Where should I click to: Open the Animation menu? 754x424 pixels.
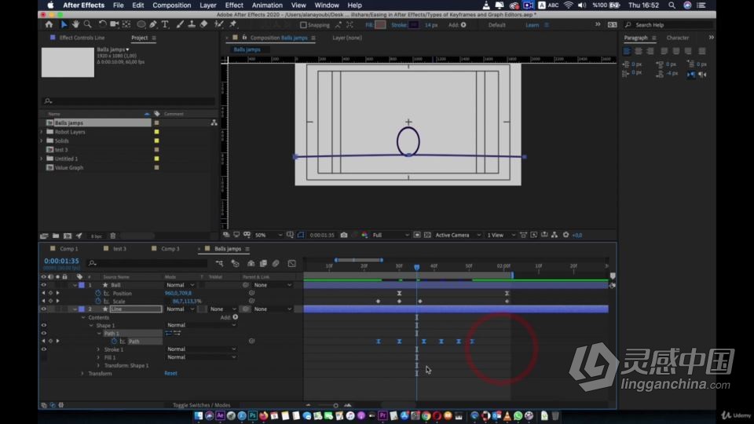(267, 5)
